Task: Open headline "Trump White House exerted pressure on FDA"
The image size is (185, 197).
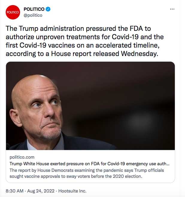Action: coord(90,164)
